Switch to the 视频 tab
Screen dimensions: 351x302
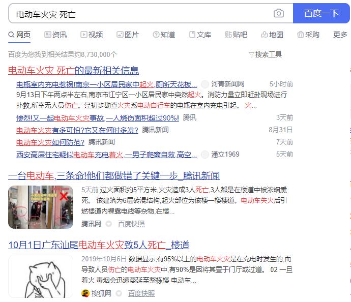(92, 35)
